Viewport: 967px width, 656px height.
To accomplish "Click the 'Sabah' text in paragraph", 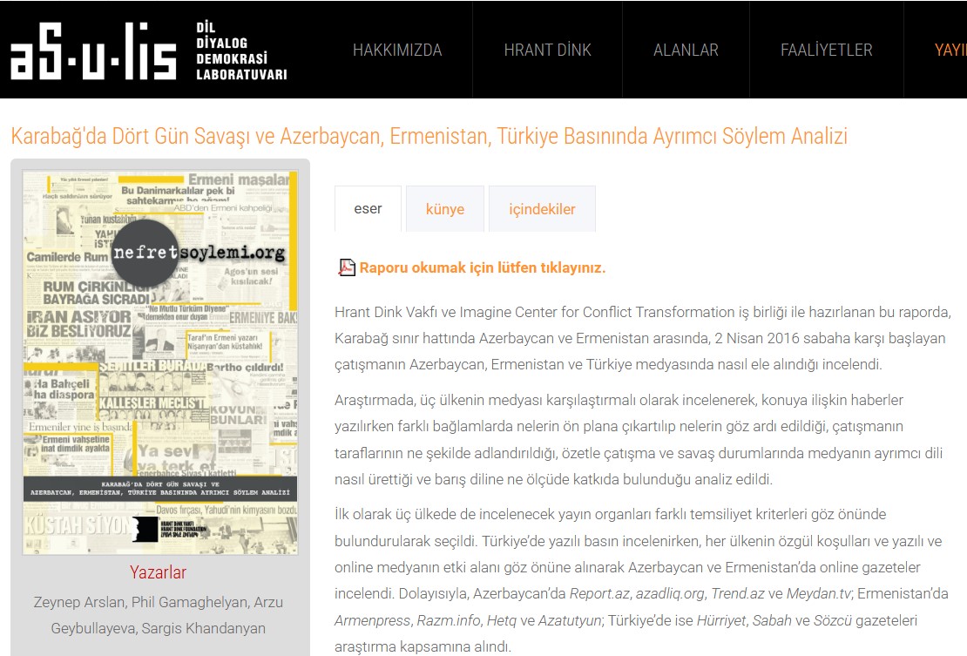I will [772, 620].
